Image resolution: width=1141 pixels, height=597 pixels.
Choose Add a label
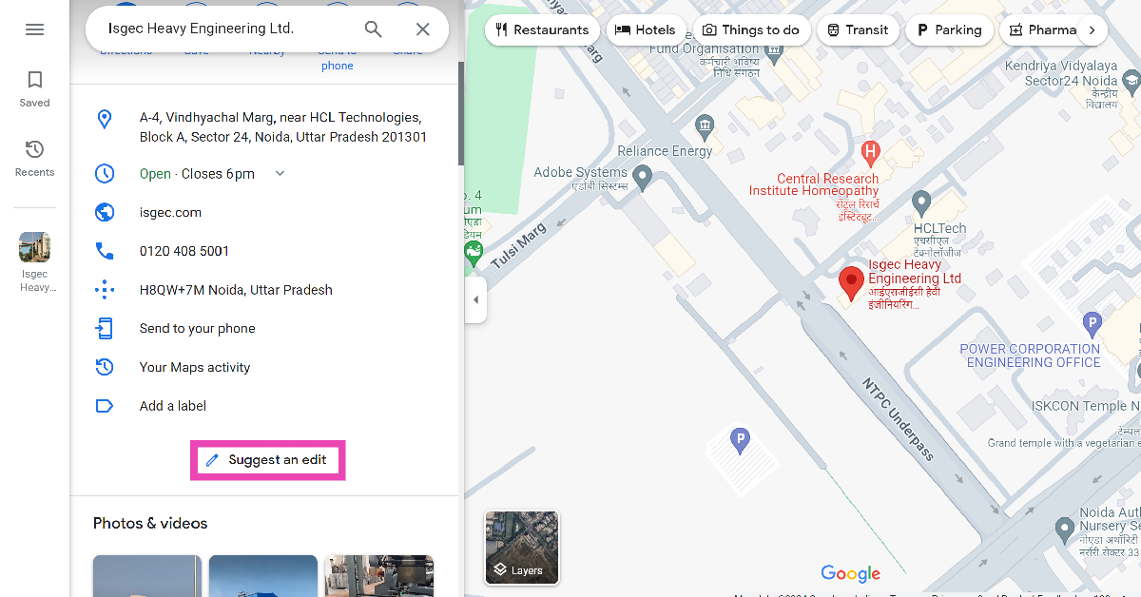click(173, 406)
